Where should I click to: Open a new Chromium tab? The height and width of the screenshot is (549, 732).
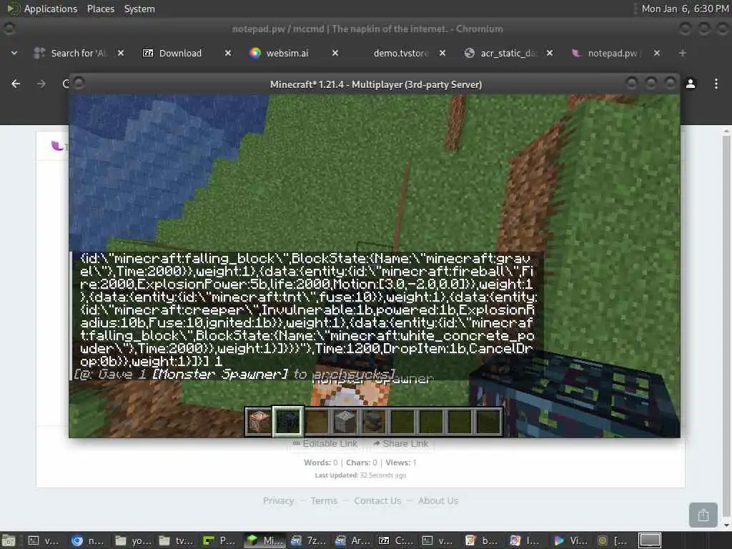click(x=683, y=53)
